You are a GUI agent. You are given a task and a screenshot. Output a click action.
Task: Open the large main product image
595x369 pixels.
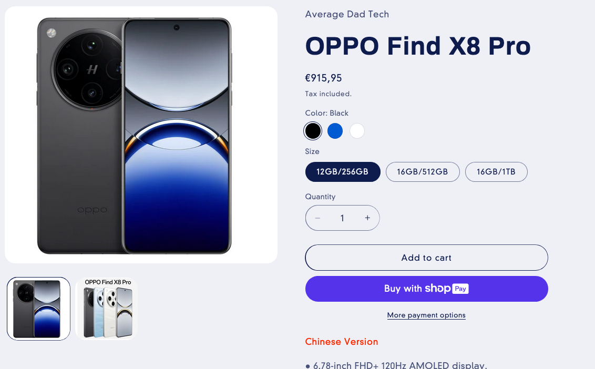coord(141,135)
